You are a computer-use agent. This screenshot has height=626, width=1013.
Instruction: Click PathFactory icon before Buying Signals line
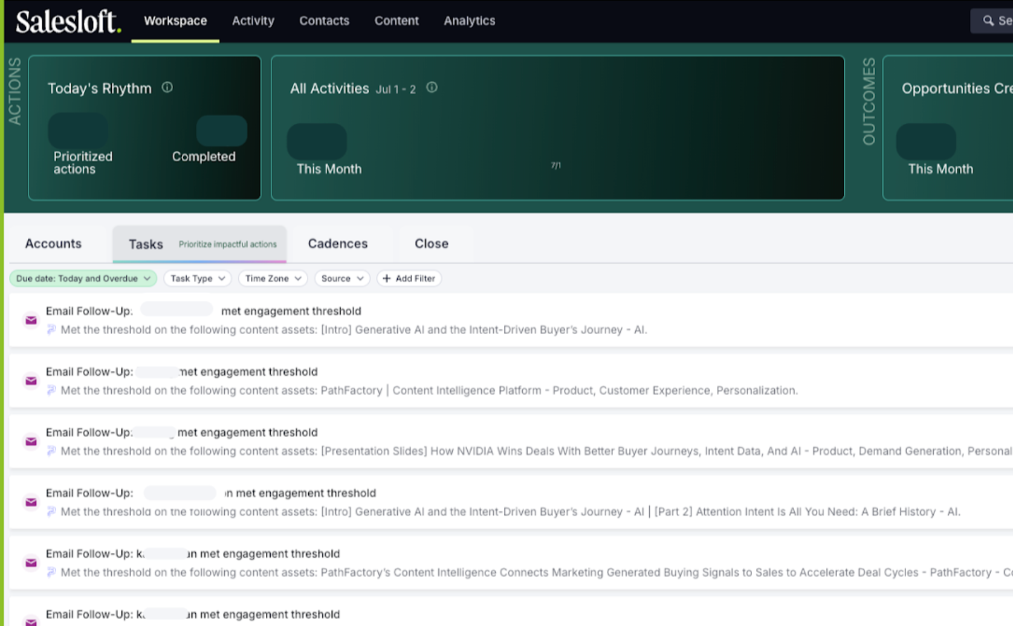pyautogui.click(x=51, y=572)
